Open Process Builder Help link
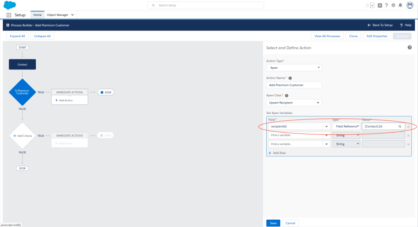 click(x=406, y=25)
